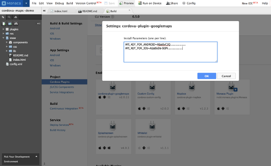Close the Build tab
This screenshot has height=166, width=271.
pyautogui.click(x=129, y=10)
